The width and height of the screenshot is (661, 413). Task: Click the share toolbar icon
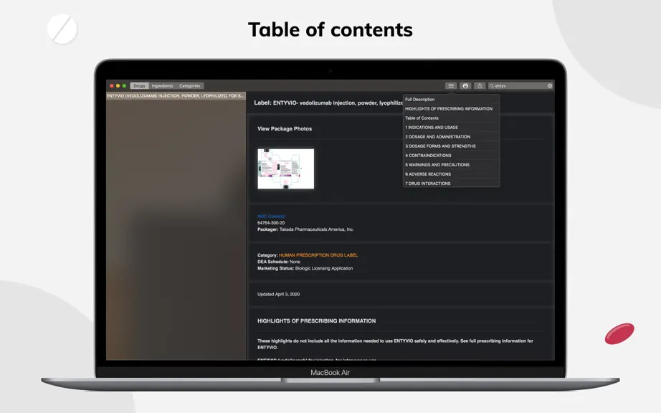pyautogui.click(x=480, y=85)
